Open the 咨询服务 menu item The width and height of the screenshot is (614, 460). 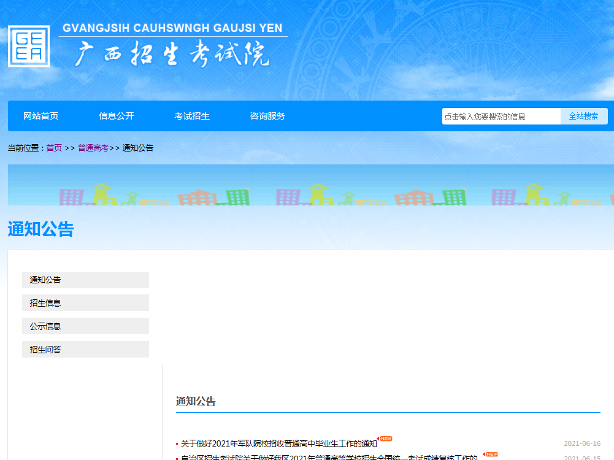coord(267,116)
